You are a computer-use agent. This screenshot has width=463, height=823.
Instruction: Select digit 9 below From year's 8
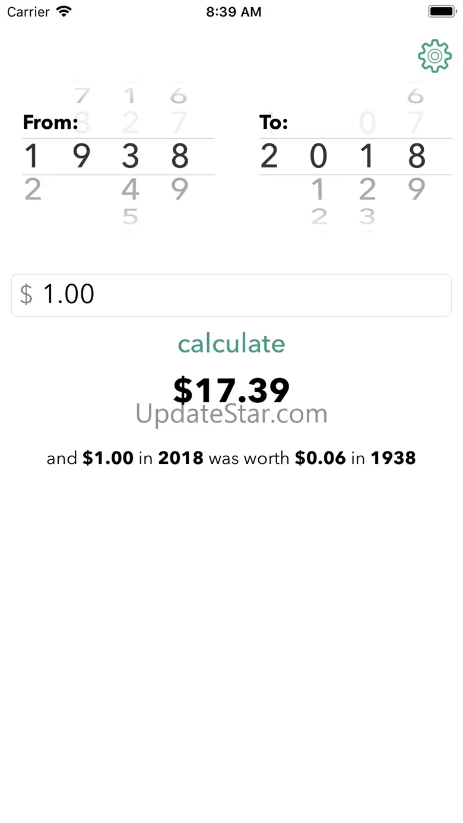click(x=179, y=189)
